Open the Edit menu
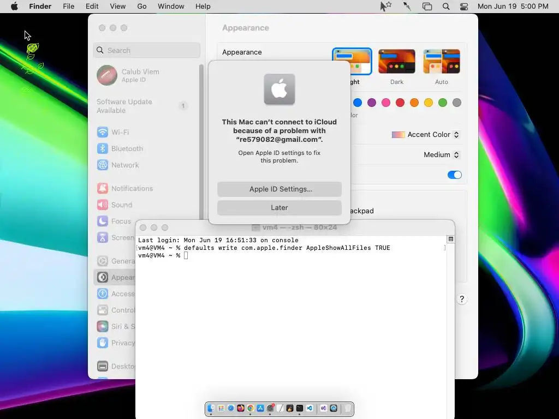The image size is (559, 419). [92, 7]
